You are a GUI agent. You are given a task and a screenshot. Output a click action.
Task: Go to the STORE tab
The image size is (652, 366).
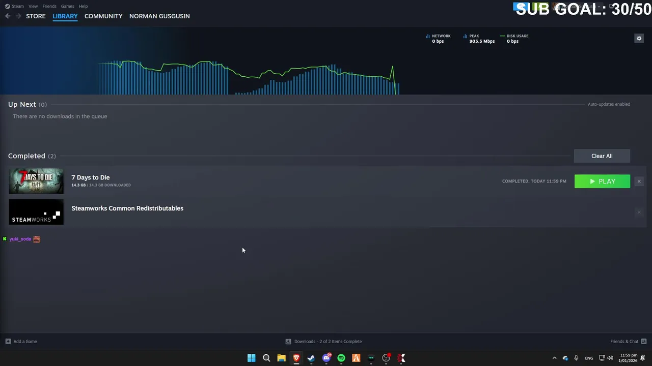coord(36,16)
